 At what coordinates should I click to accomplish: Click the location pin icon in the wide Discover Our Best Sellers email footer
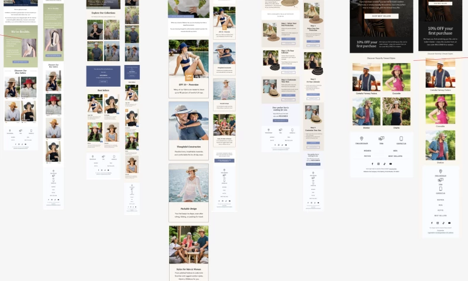(x=10, y=131)
